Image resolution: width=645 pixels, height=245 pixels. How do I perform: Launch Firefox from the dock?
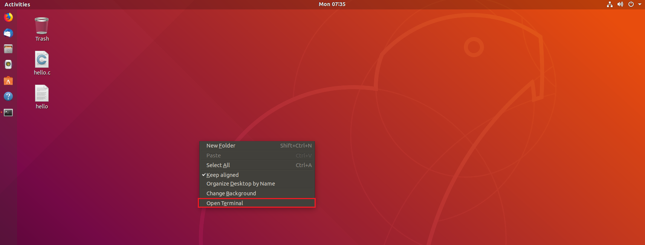coord(8,17)
